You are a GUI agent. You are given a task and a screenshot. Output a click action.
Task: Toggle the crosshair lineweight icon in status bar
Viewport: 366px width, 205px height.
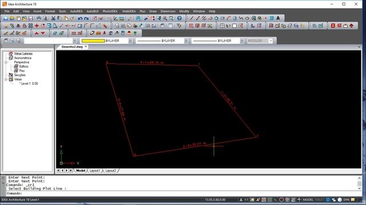(299, 200)
